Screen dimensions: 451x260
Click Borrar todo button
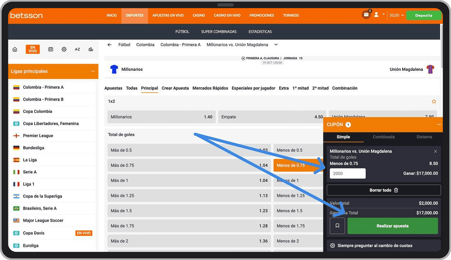coord(384,190)
